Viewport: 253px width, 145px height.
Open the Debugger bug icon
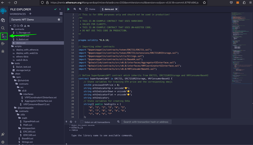pos(3,51)
